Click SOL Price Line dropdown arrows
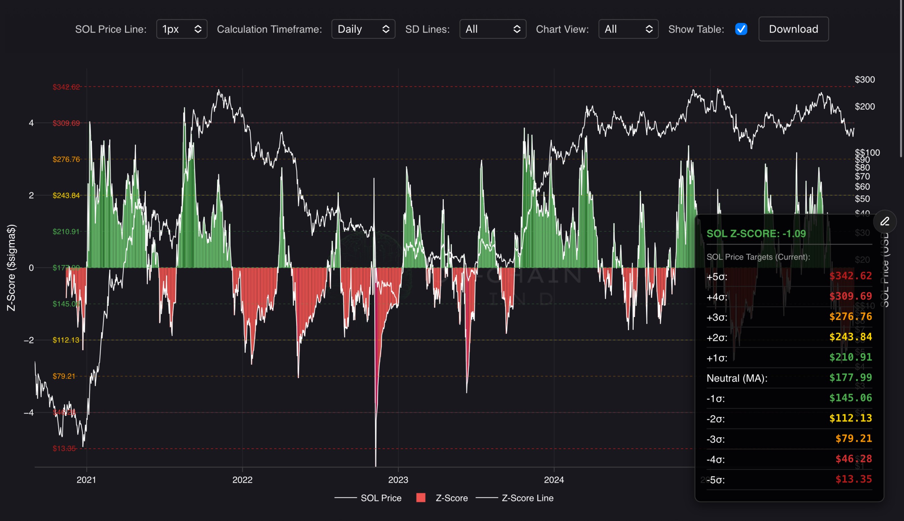This screenshot has height=521, width=904. 198,29
